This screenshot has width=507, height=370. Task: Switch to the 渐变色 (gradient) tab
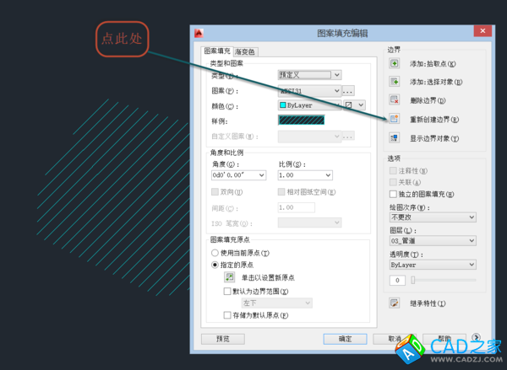pos(248,51)
